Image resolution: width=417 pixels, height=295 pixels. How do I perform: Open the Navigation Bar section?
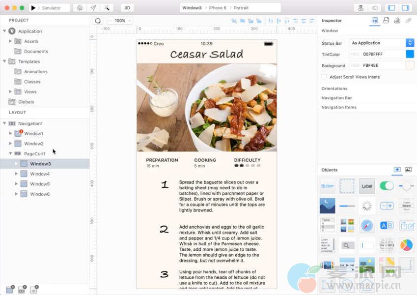(x=336, y=98)
